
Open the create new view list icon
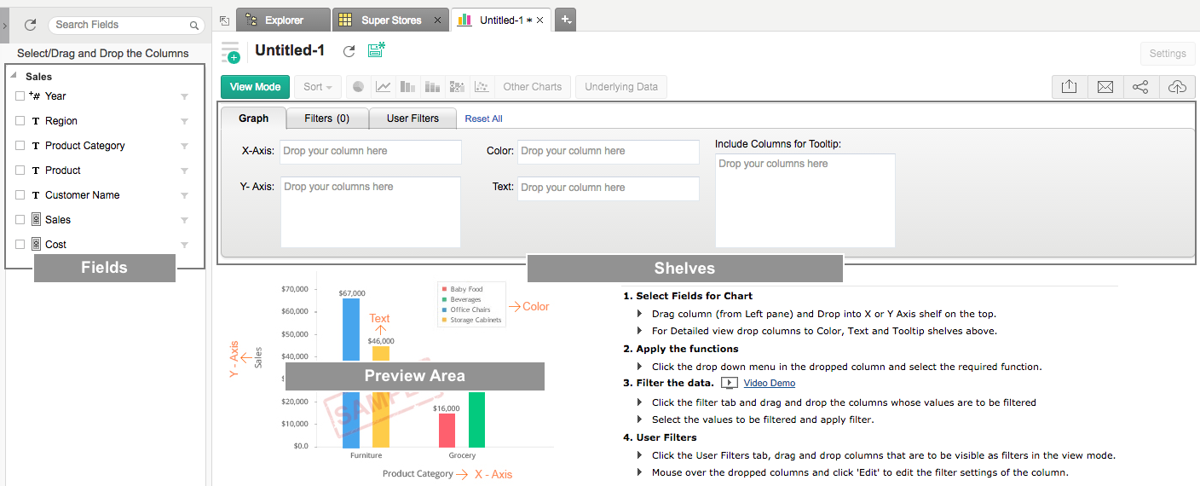pyautogui.click(x=231, y=52)
